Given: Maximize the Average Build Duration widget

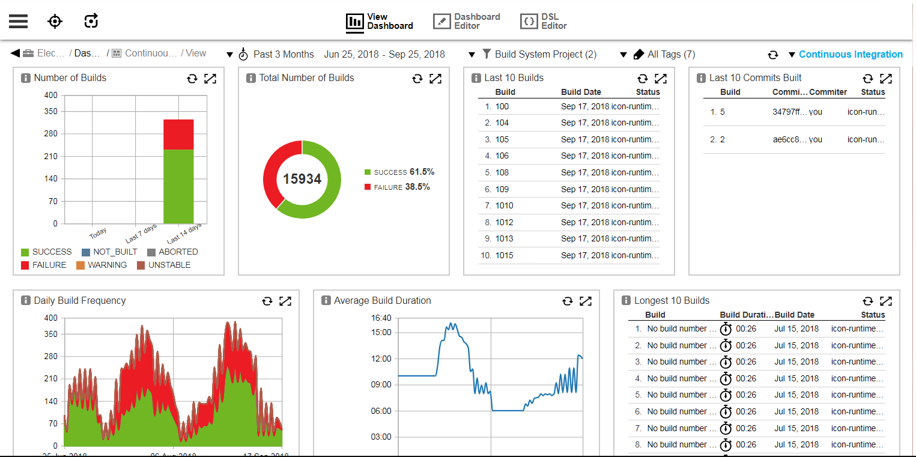Looking at the screenshot, I should (x=586, y=301).
